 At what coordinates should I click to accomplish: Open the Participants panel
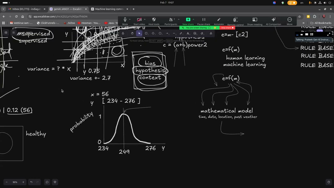[171, 21]
